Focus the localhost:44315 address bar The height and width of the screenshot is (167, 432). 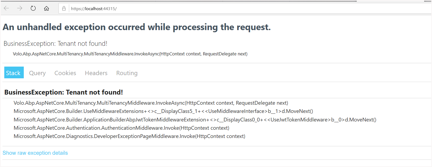(x=160, y=9)
